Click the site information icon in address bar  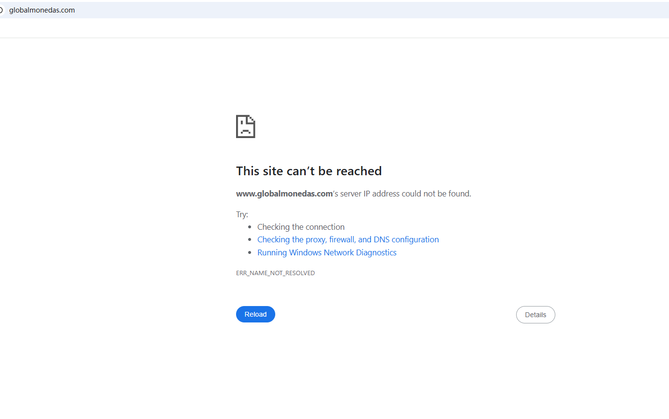(1, 10)
